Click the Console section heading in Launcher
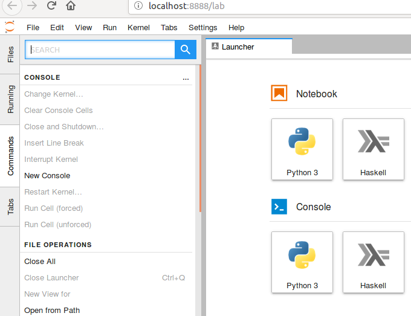 click(x=313, y=207)
